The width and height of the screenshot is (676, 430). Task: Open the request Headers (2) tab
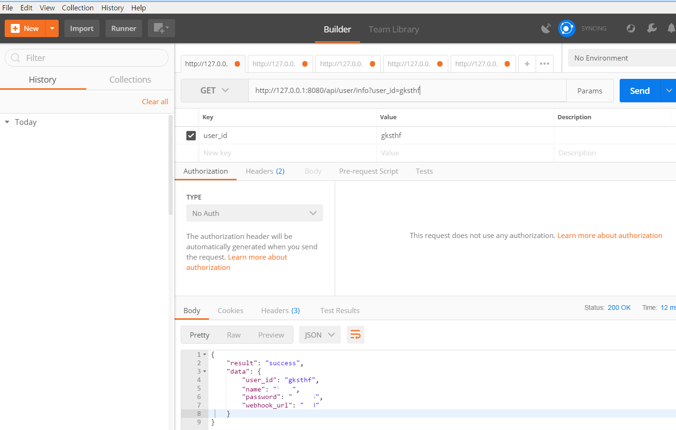265,171
